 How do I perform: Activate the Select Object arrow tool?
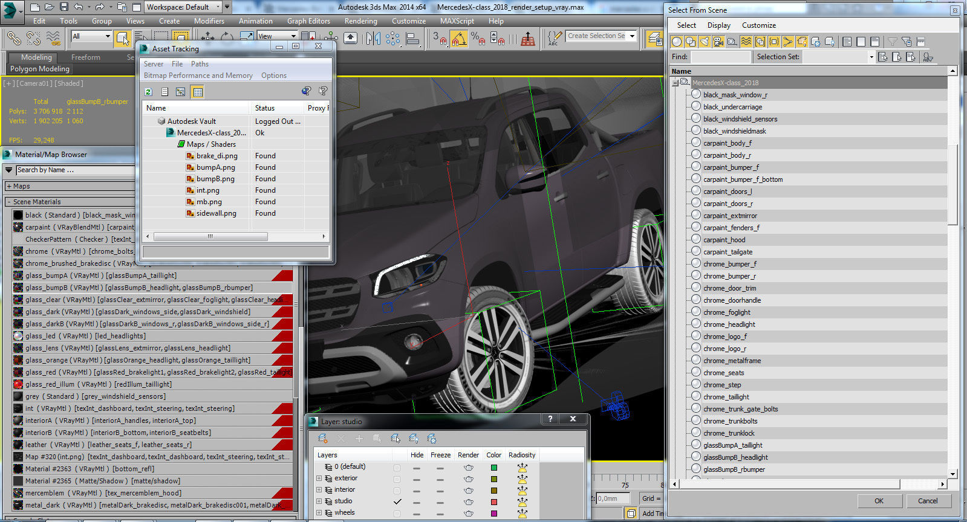(x=123, y=38)
